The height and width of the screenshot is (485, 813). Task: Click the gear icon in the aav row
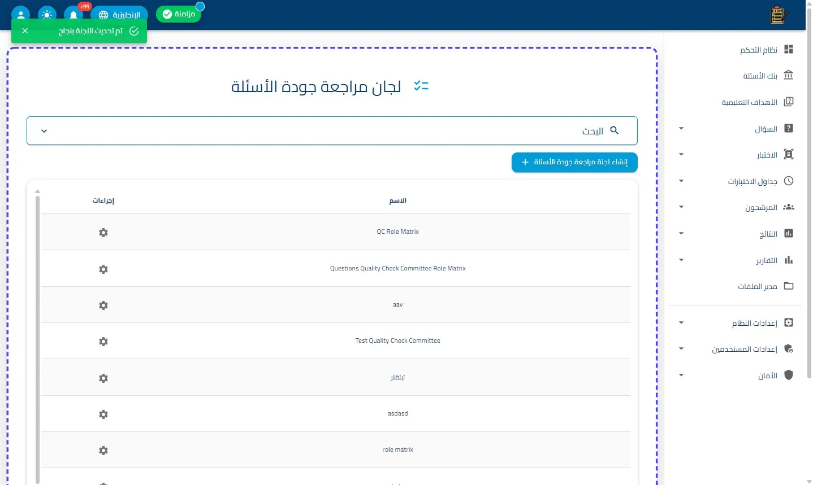[103, 305]
